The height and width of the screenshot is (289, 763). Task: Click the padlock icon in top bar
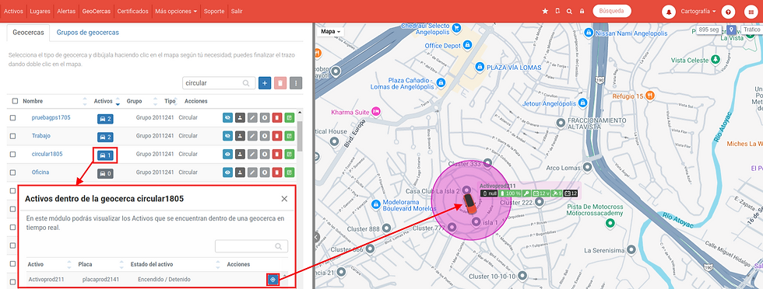(x=582, y=11)
